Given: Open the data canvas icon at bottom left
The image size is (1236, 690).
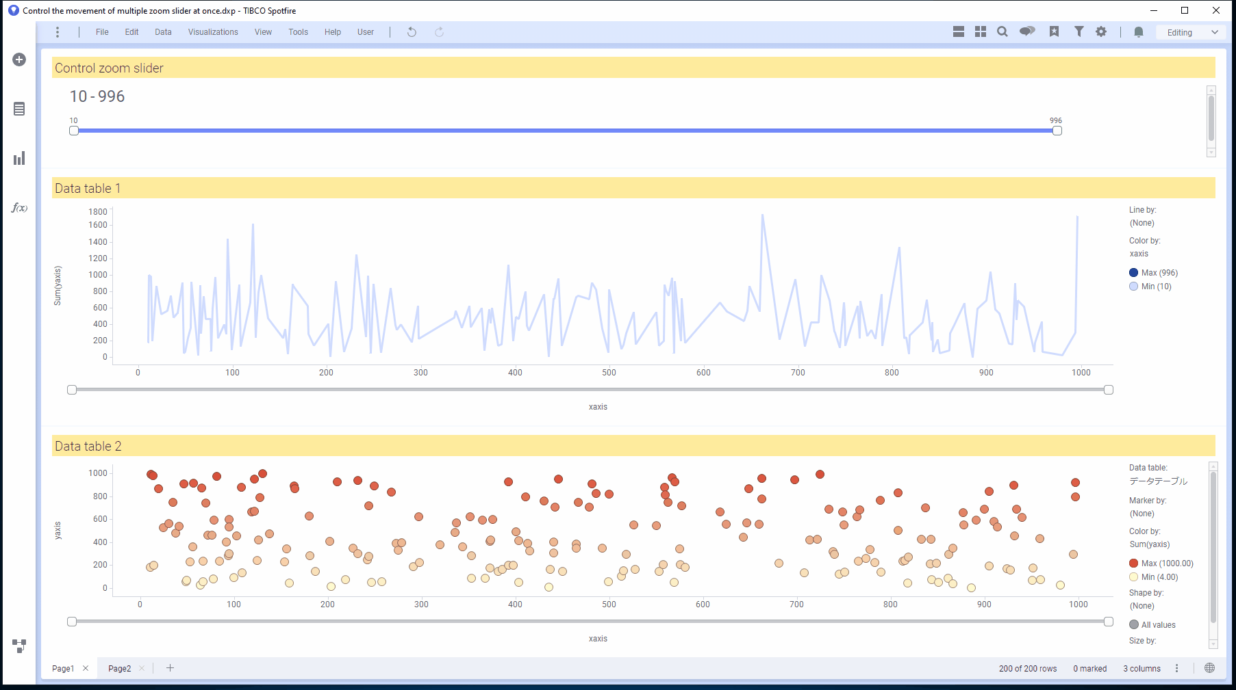Looking at the screenshot, I should coord(18,646).
